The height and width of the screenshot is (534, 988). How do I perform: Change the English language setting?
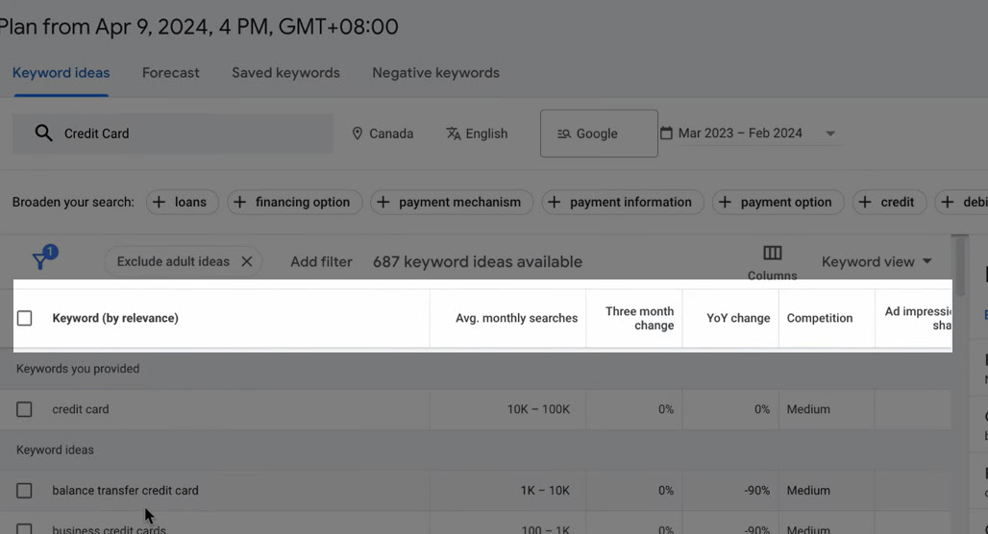(477, 133)
